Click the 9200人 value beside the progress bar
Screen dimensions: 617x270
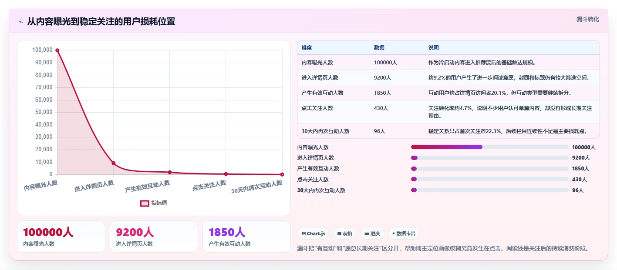pos(581,158)
